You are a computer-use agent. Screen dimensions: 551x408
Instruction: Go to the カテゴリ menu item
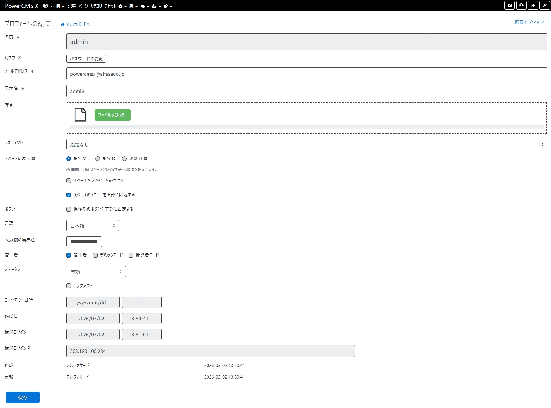click(x=96, y=6)
